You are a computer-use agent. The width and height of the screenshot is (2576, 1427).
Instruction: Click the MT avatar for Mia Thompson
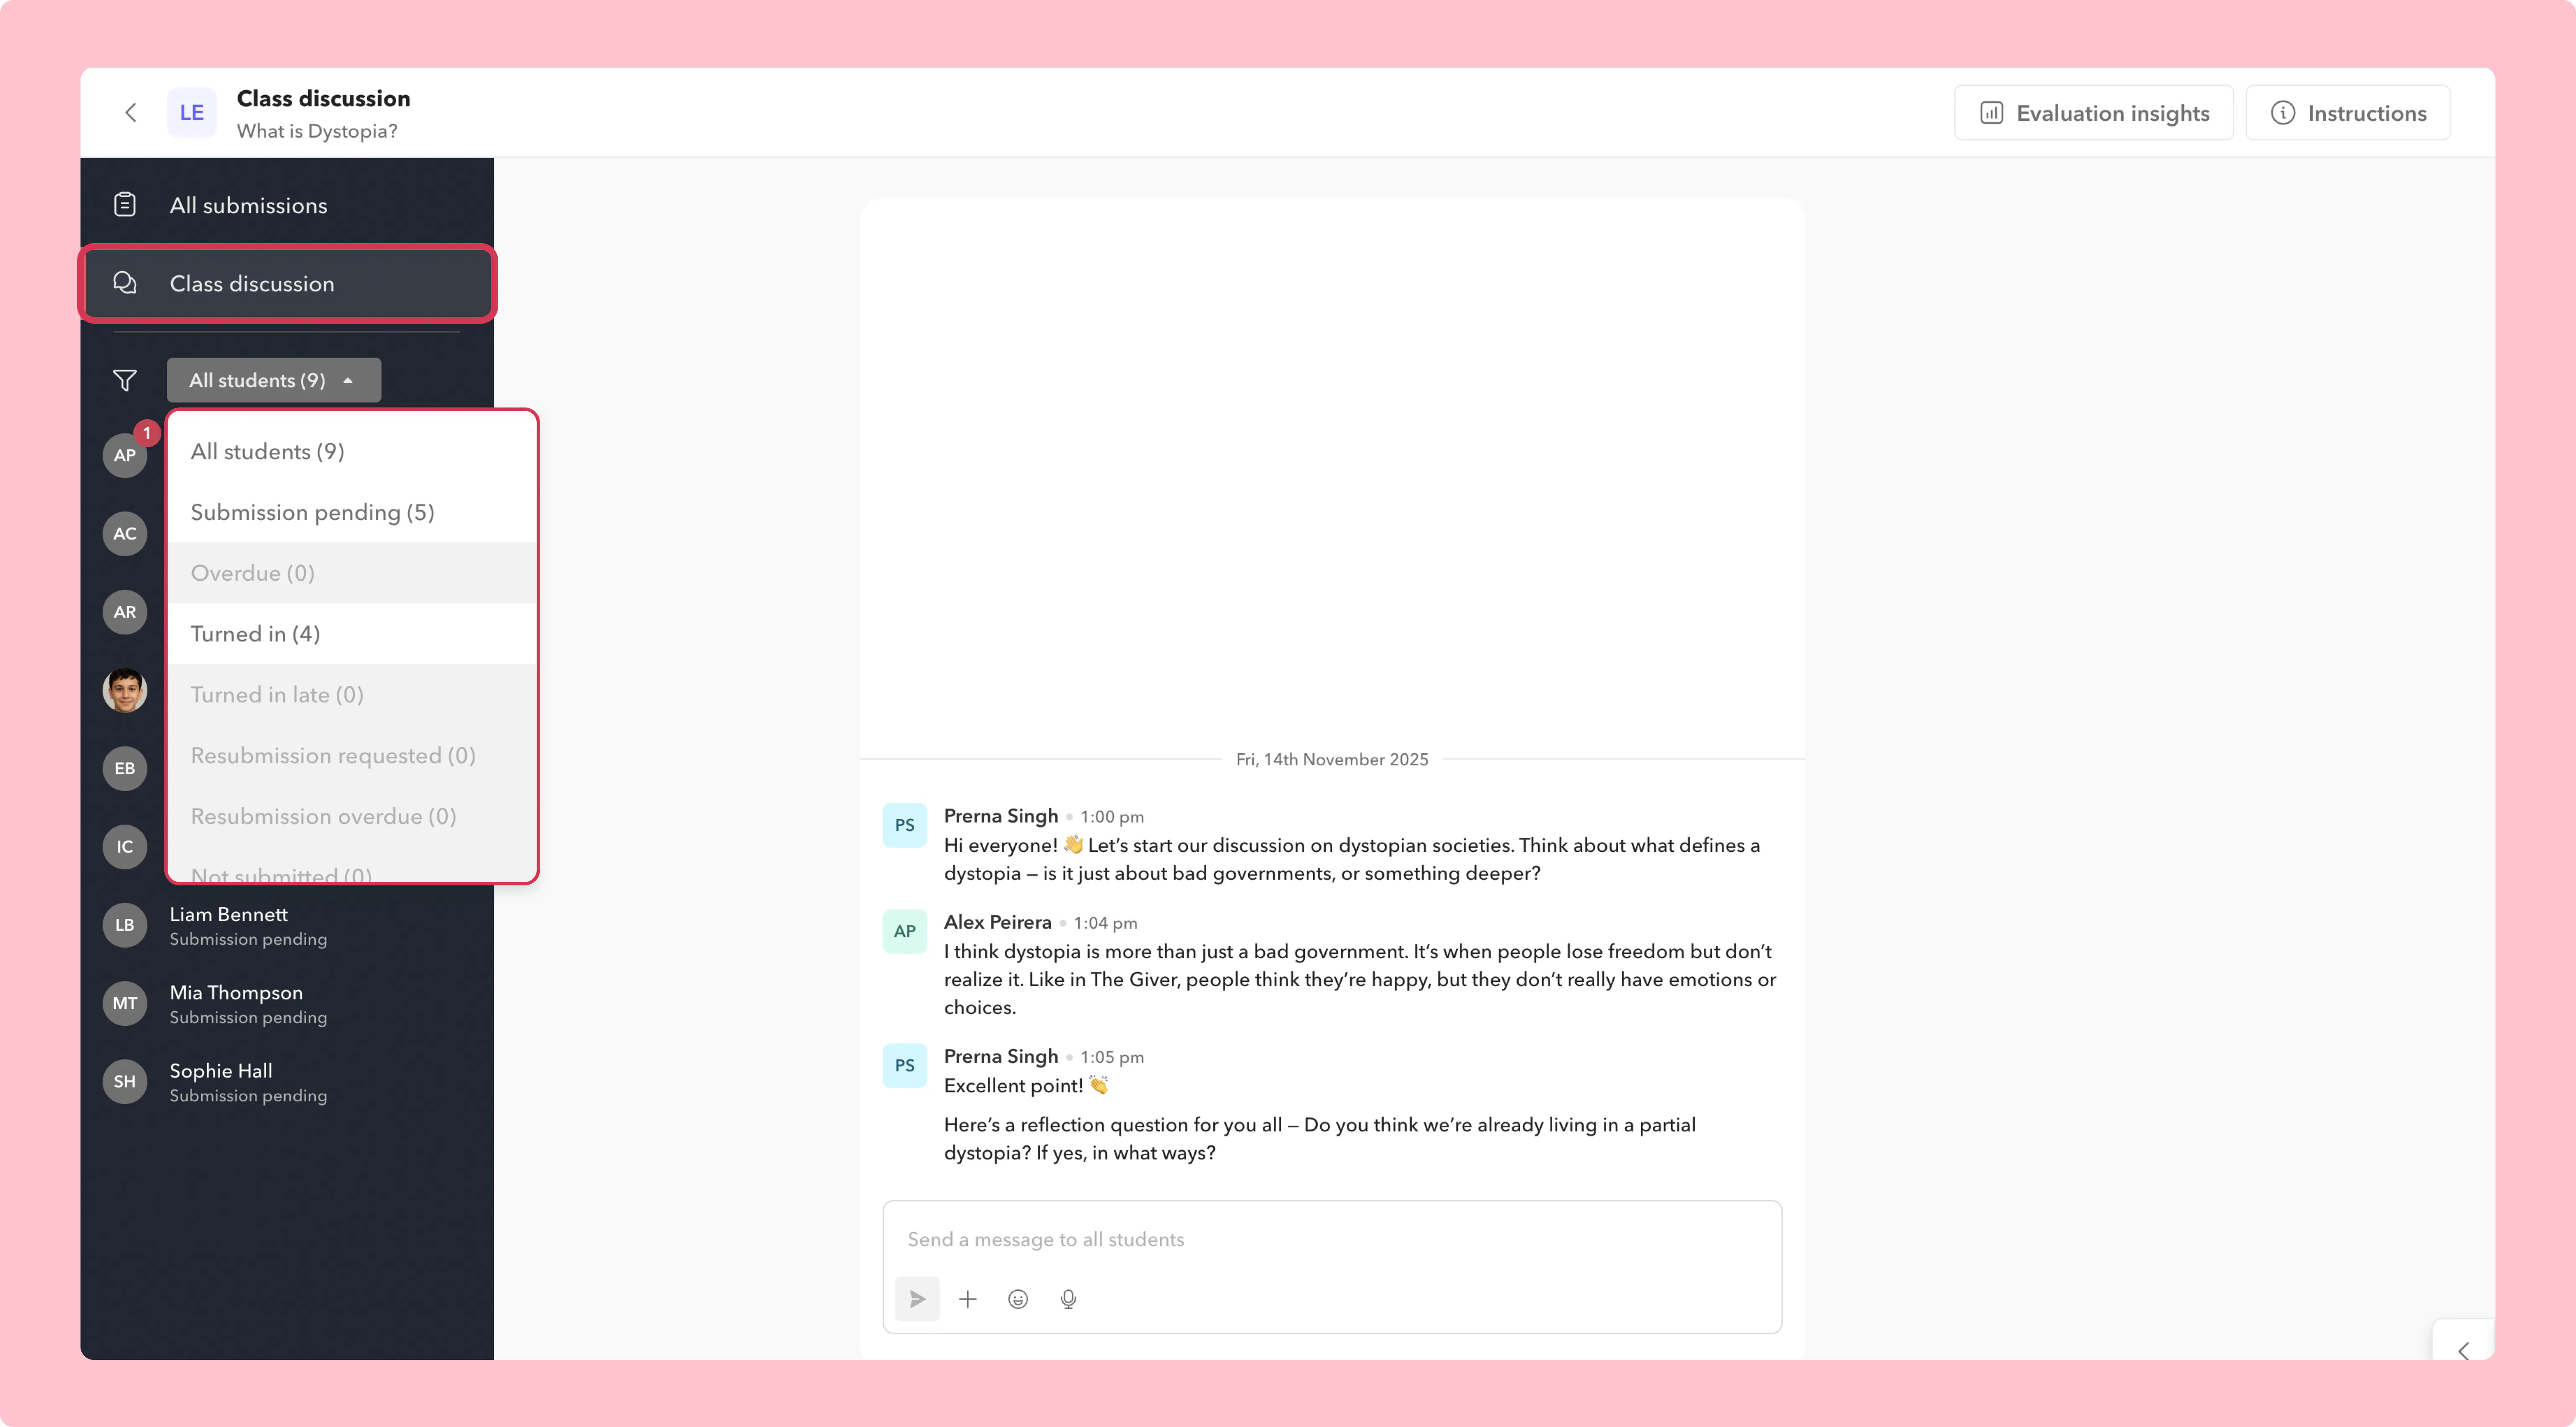tap(125, 1003)
